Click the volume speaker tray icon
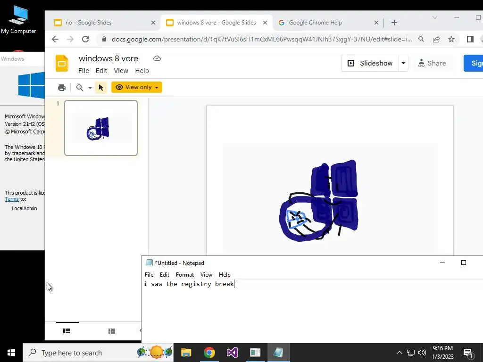The width and height of the screenshot is (483, 362). pyautogui.click(x=422, y=353)
